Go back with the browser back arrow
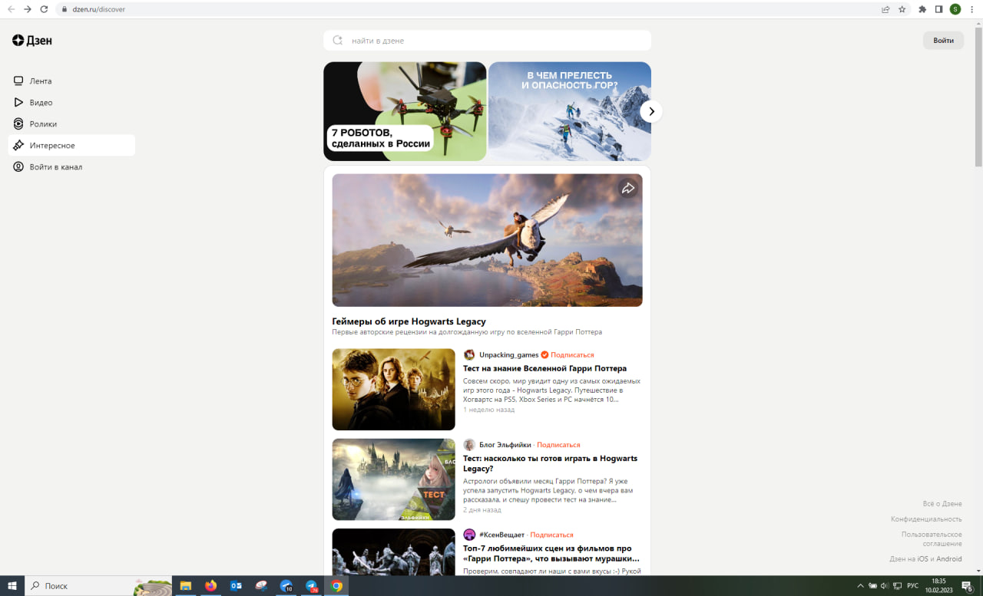 pyautogui.click(x=11, y=9)
